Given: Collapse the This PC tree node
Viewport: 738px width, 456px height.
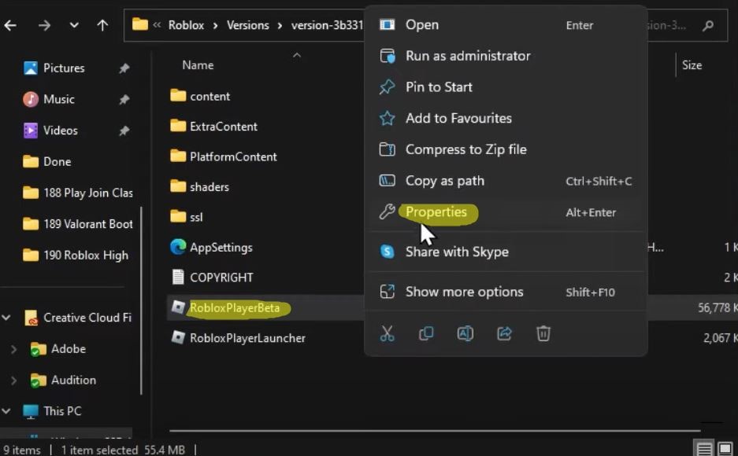Looking at the screenshot, I should tap(6, 411).
